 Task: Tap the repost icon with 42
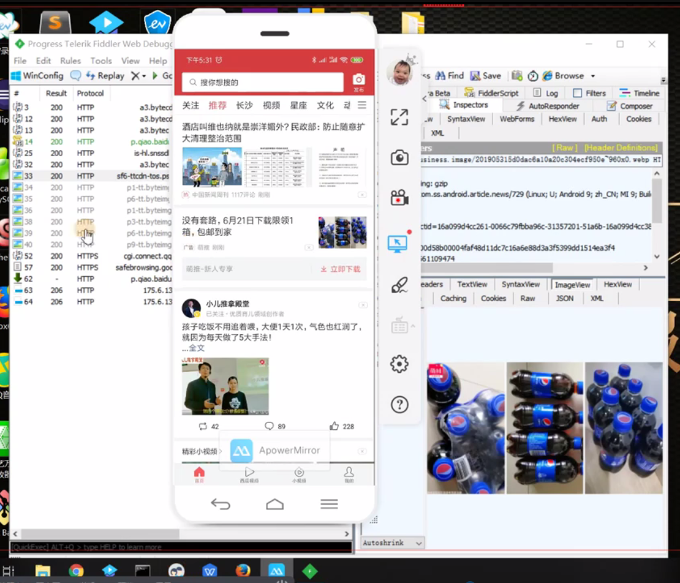pyautogui.click(x=203, y=426)
